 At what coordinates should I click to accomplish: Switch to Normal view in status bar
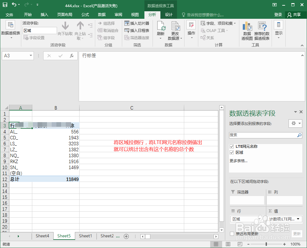(216, 244)
